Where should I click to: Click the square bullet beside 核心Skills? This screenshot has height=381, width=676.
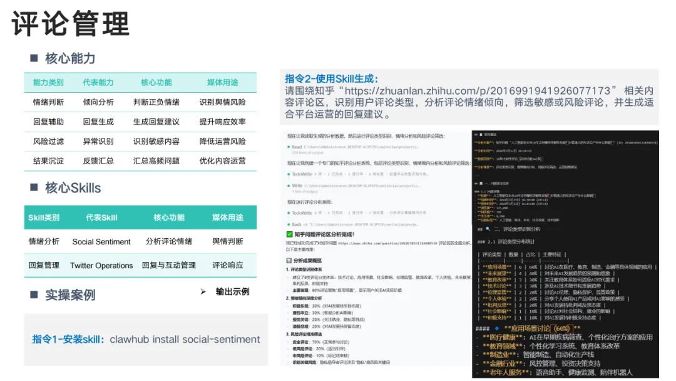click(34, 187)
